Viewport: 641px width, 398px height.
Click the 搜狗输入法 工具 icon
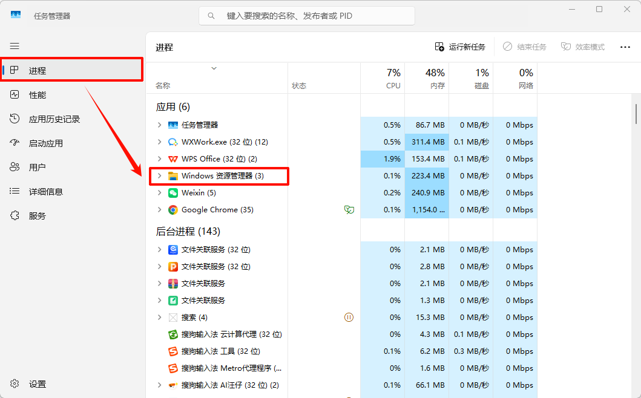[173, 351]
